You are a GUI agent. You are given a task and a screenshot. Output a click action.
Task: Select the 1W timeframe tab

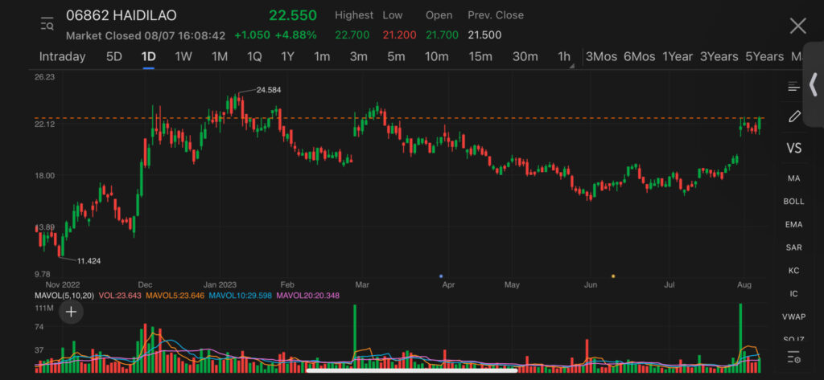[183, 57]
